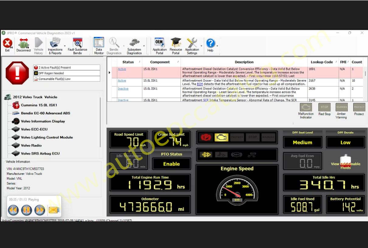This screenshot has height=248, width=368.
Task: Open the Active link for fault 3167
Action: click(122, 81)
